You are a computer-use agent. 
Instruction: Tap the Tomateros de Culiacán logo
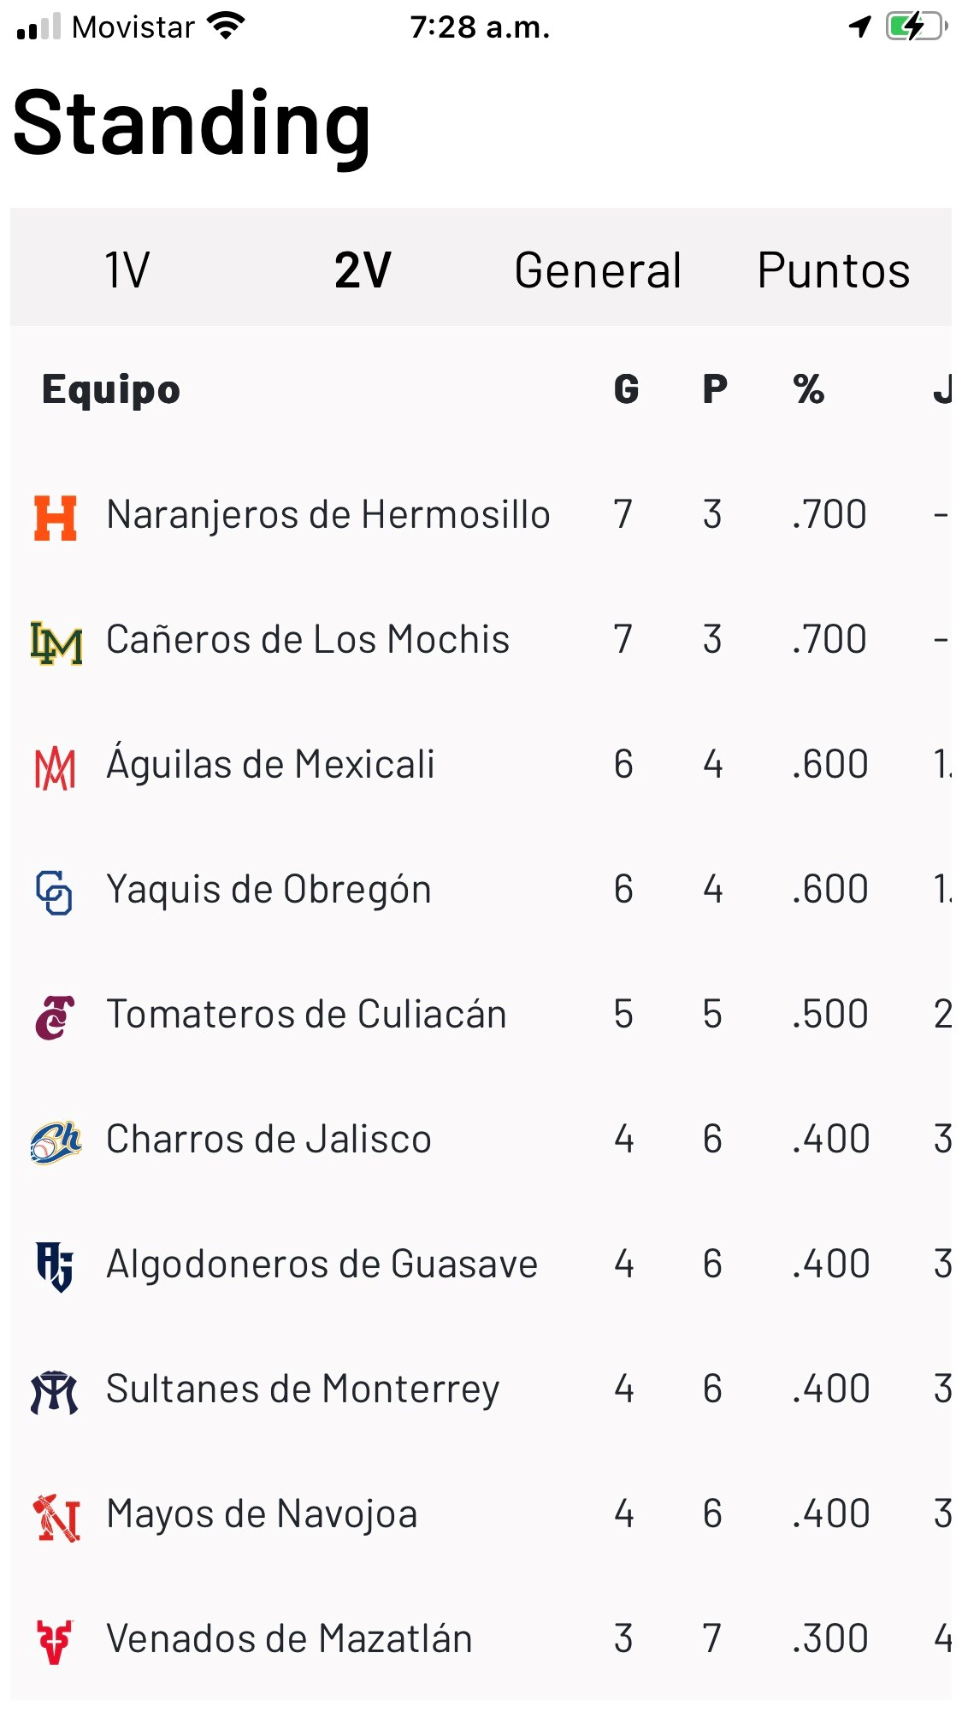(55, 1017)
